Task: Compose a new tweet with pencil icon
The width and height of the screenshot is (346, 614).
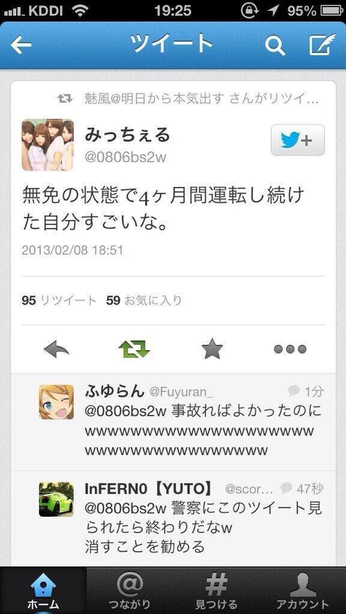Action: tap(323, 44)
